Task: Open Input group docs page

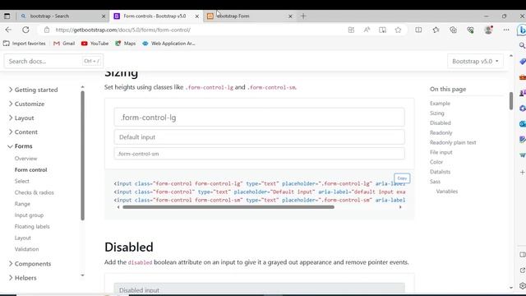Action: 29,215
